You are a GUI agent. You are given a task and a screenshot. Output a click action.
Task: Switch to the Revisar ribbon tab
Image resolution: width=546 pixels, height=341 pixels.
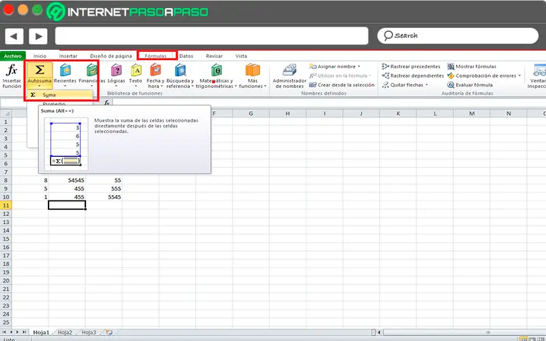tap(214, 56)
